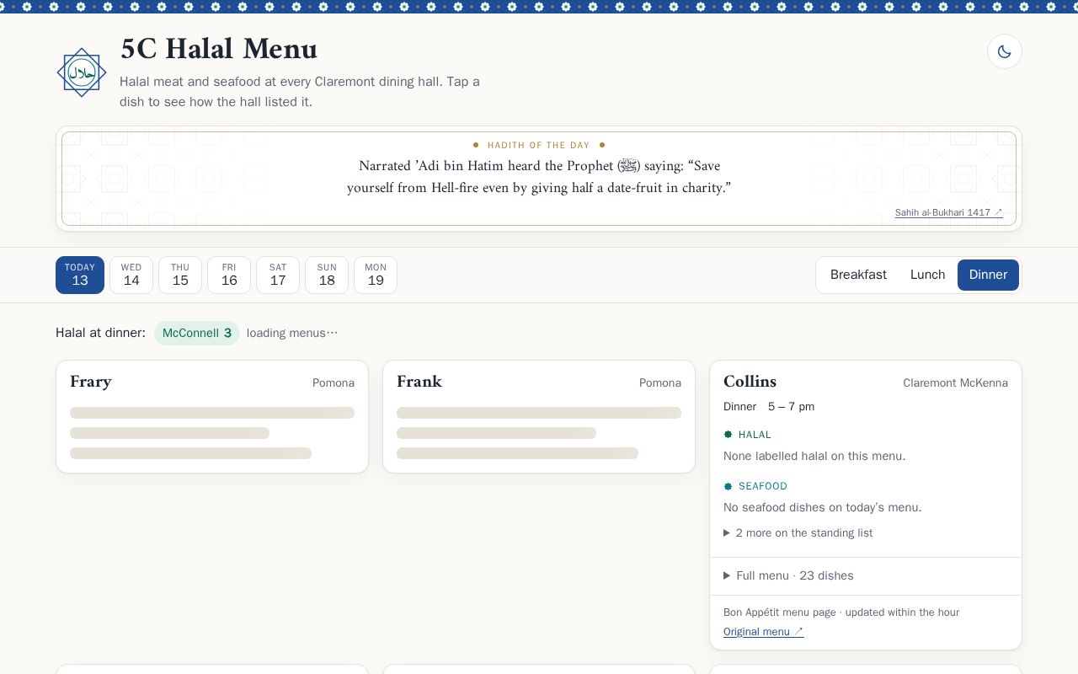Viewport: 1078px width, 674px height.
Task: Select Today 13 date
Action: click(80, 275)
